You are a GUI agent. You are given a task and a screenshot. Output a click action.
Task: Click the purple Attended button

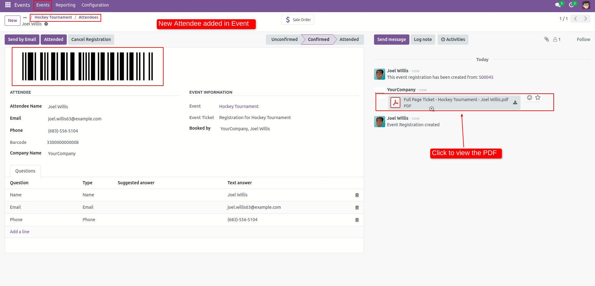[54, 39]
